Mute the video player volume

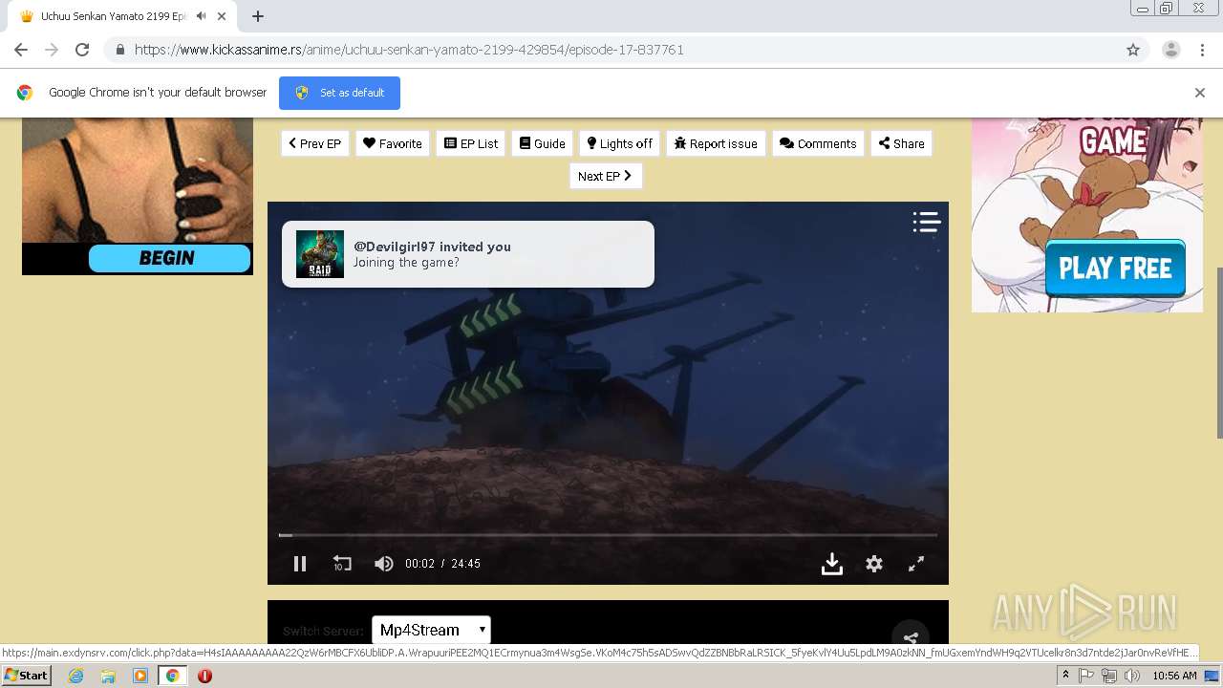tap(384, 564)
